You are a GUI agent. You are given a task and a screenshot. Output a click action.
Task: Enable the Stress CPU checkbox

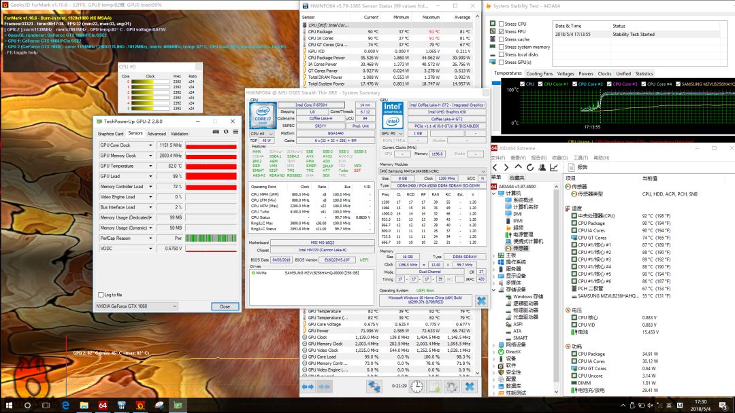point(501,24)
